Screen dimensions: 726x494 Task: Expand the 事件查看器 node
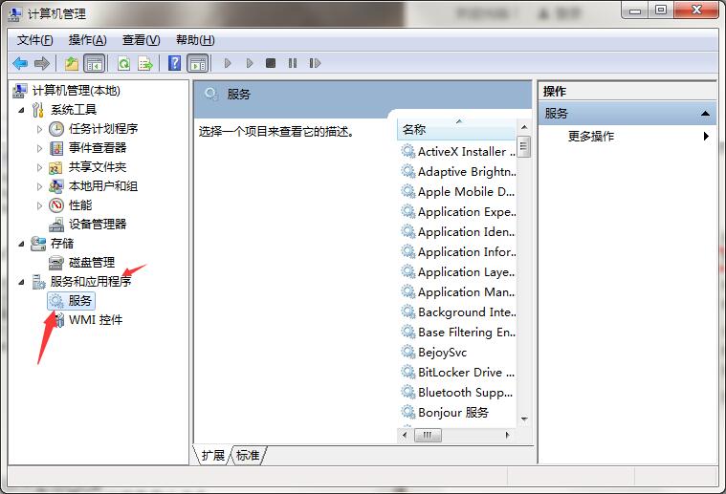pyautogui.click(x=39, y=148)
